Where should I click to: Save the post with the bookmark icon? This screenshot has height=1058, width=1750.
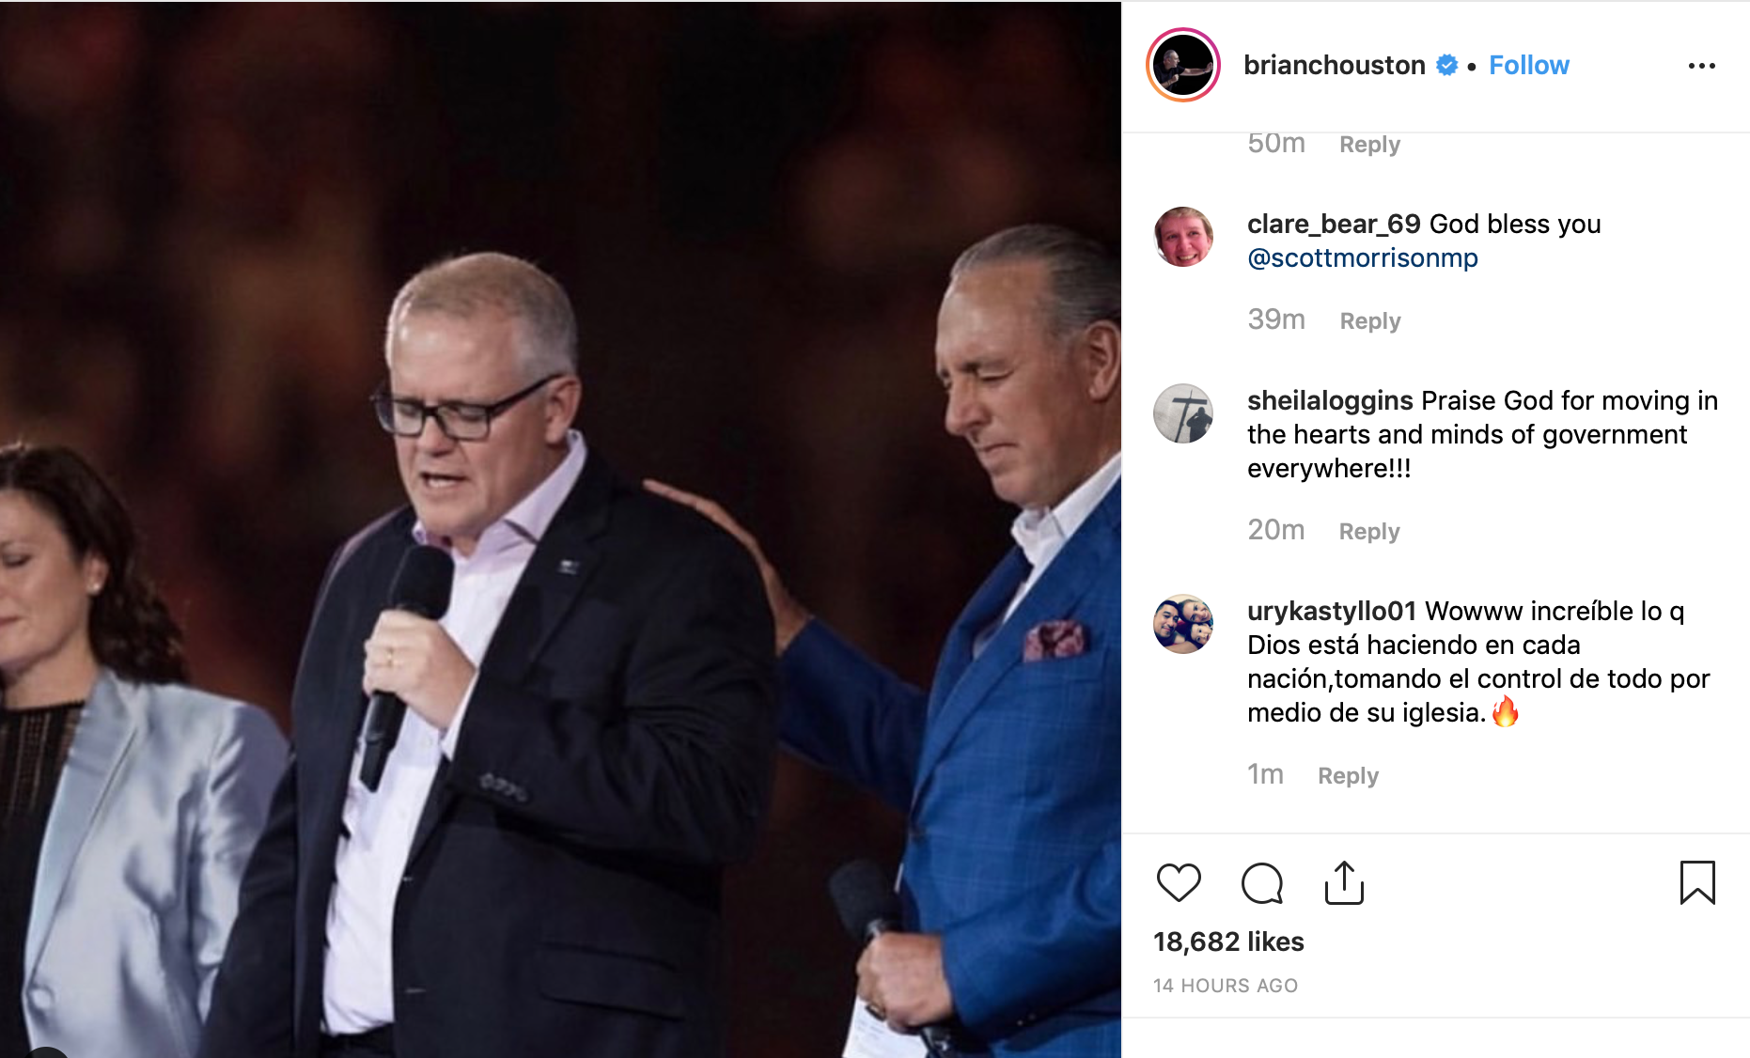click(x=1697, y=883)
